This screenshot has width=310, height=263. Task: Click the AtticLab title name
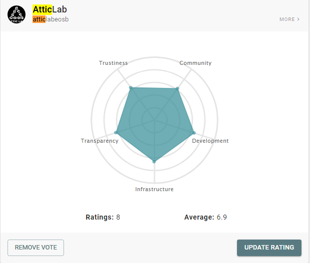click(49, 9)
